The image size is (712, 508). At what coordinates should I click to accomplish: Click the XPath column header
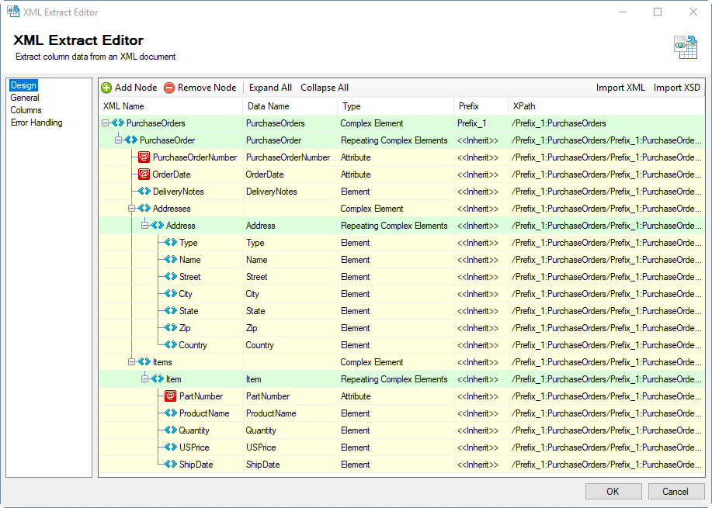(x=606, y=106)
